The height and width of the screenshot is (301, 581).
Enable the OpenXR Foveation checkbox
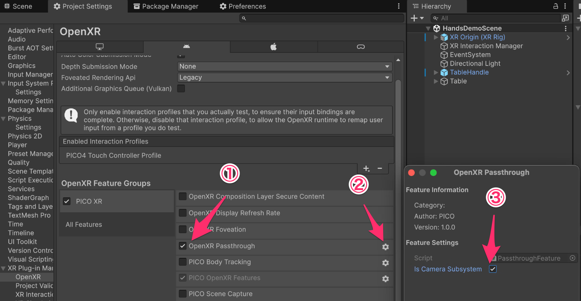[183, 230]
